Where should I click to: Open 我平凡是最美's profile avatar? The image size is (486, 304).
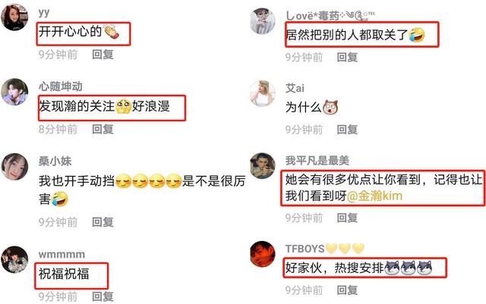pos(263,165)
